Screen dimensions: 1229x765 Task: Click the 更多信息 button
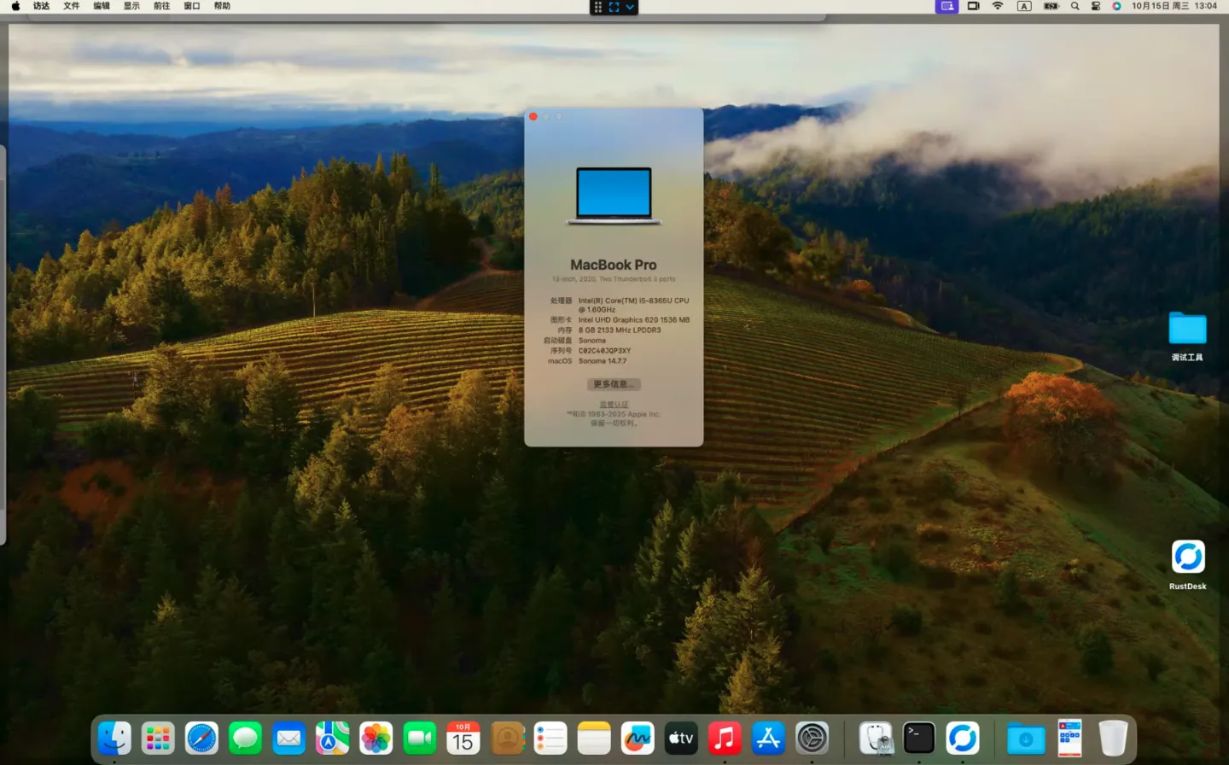point(613,384)
